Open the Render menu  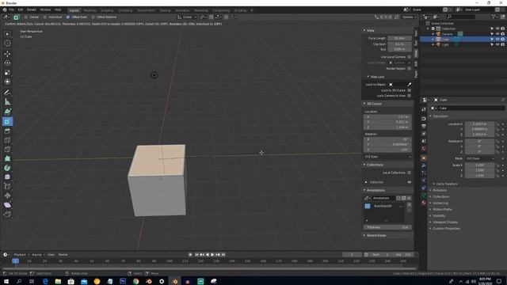pos(32,10)
